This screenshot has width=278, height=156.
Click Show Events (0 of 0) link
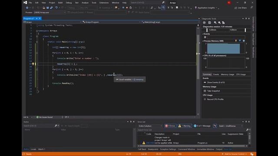[216, 82]
